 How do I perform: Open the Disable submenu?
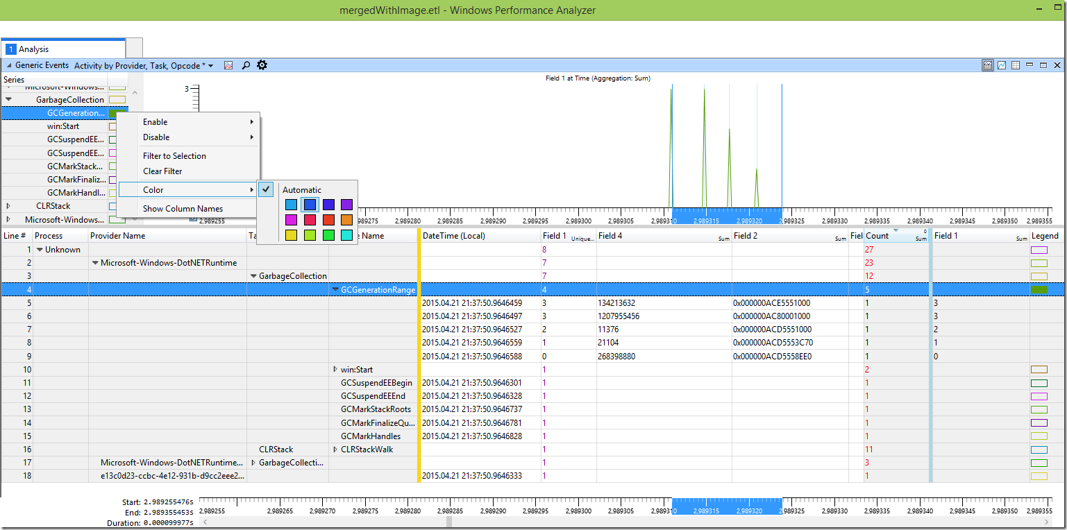[188, 137]
